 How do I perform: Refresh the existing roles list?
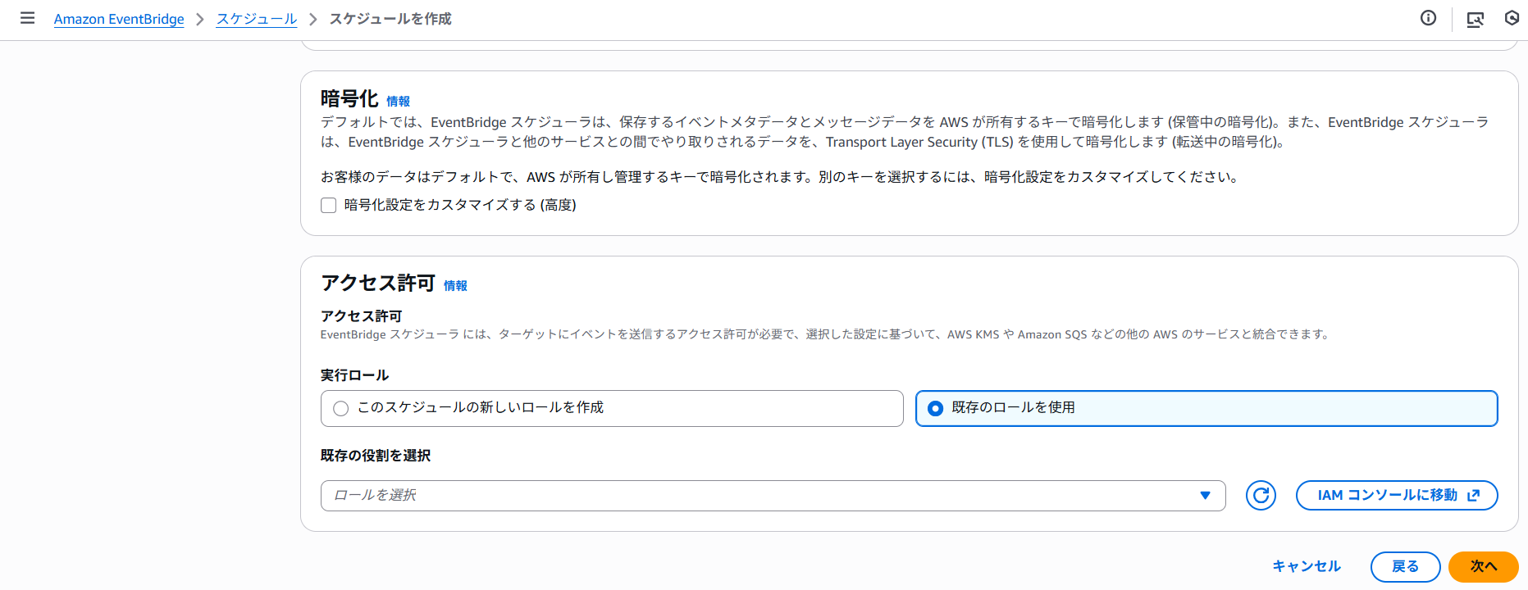coord(1261,495)
